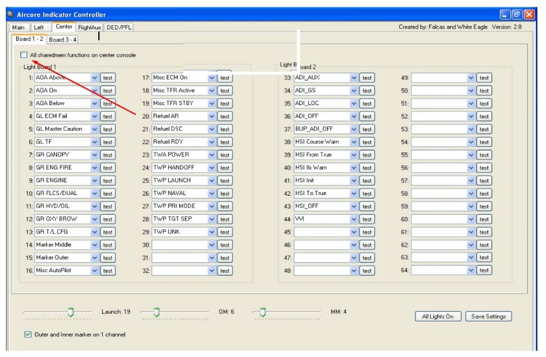546x357 pixels.
Task: Test light 40 HSI Ils Warn
Action: pyautogui.click(x=367, y=168)
